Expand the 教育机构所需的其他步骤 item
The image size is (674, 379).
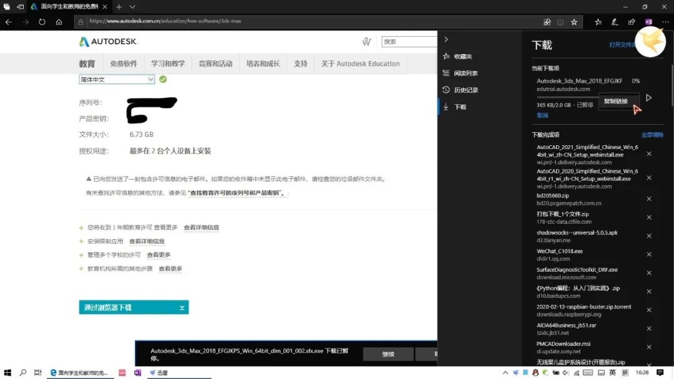pyautogui.click(x=81, y=269)
